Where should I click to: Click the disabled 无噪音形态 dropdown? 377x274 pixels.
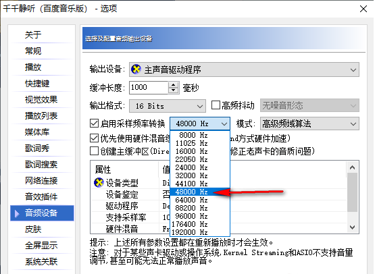[x=309, y=105]
